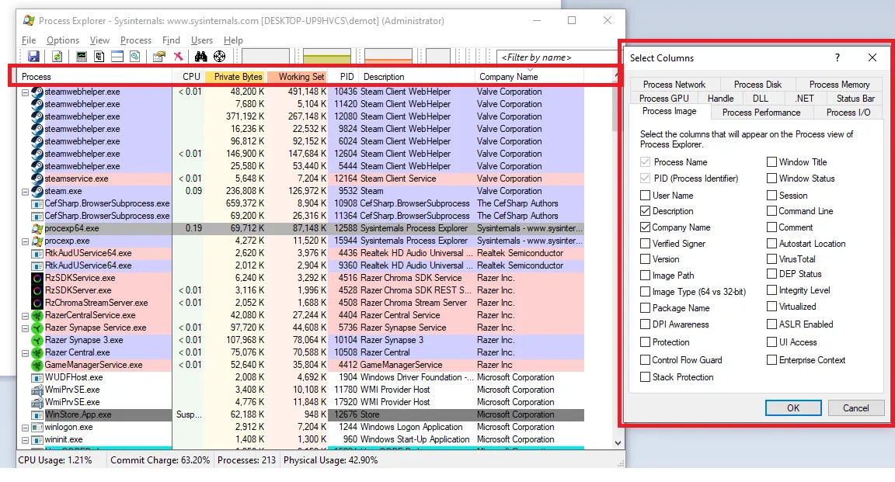Collapse the Razer Central.exe tree node

pos(25,353)
